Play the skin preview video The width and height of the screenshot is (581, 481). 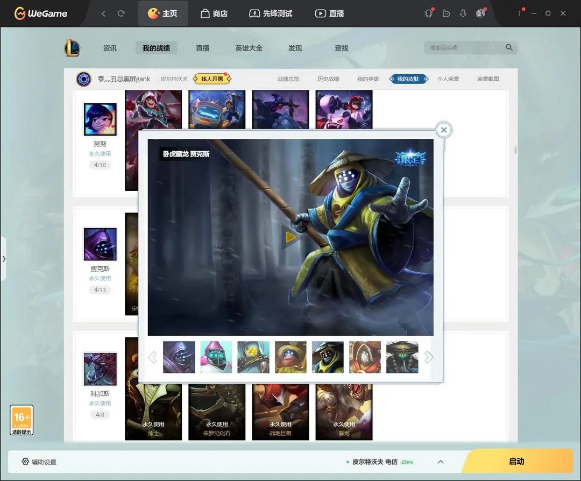point(290,237)
